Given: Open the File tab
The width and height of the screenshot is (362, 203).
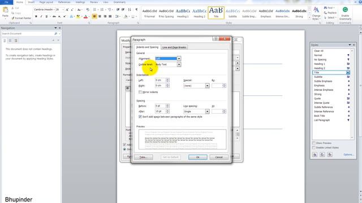Looking at the screenshot, I should pos(6,2).
